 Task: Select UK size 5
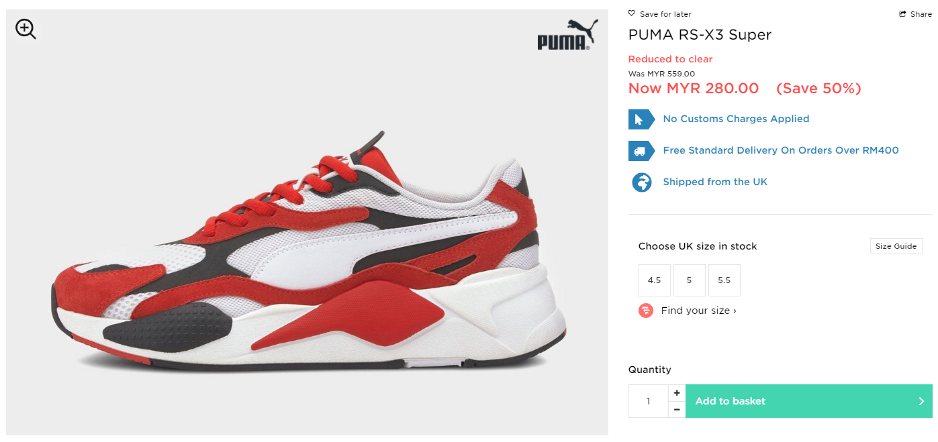pos(690,280)
